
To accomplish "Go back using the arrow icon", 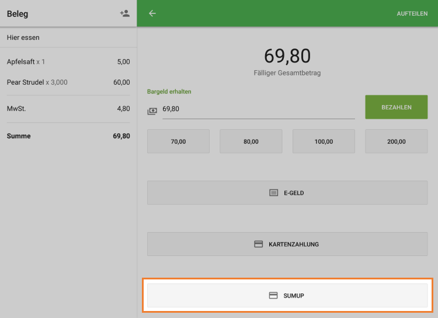I will (x=152, y=13).
